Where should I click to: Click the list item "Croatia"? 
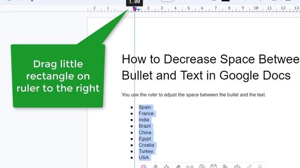(x=146, y=145)
